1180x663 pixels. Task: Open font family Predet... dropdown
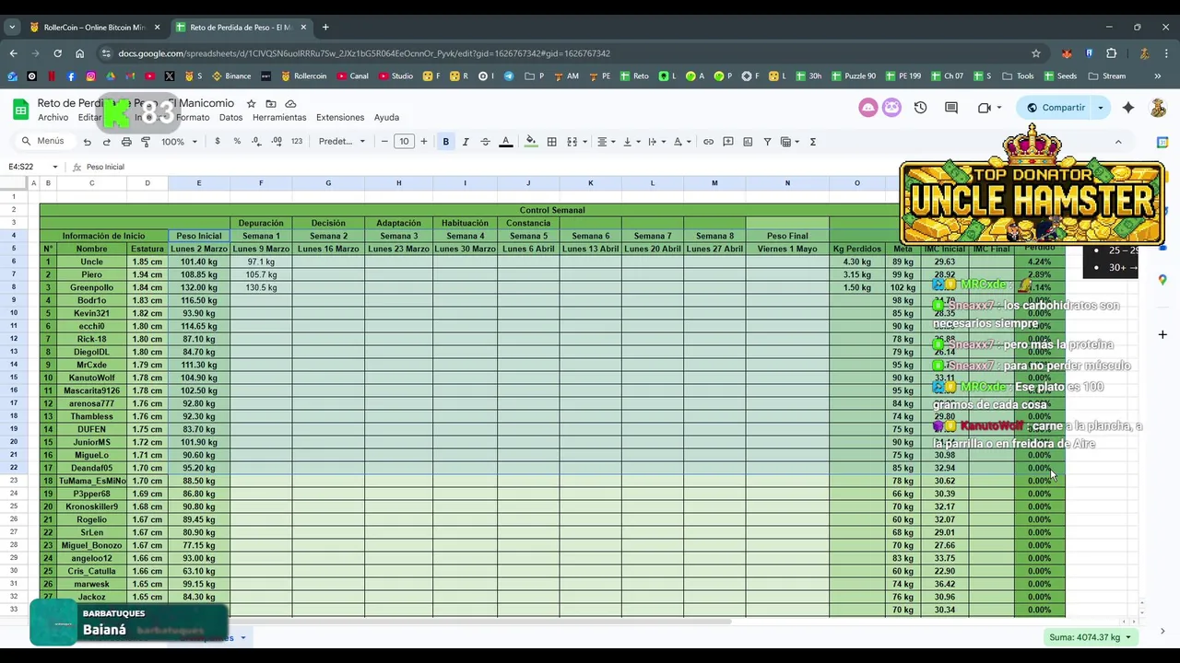tap(342, 142)
